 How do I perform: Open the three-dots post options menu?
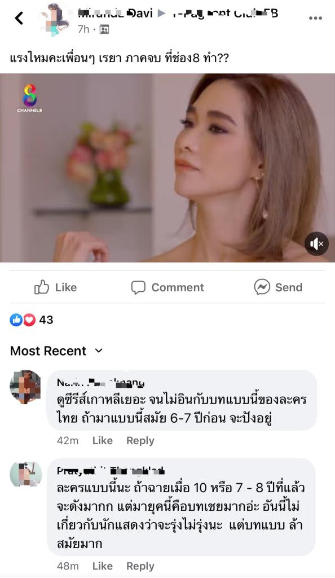pyautogui.click(x=315, y=18)
